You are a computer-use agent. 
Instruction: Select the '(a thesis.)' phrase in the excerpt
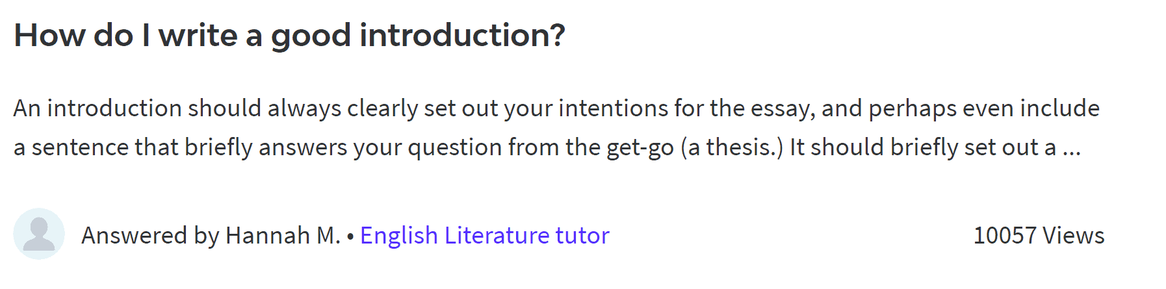coord(732,147)
